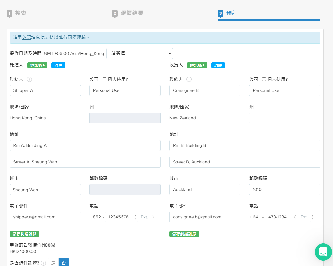Image resolution: width=333 pixels, height=266 pixels.
Task: Save shipper with 儲存到通訊錄
Action: 25,234
